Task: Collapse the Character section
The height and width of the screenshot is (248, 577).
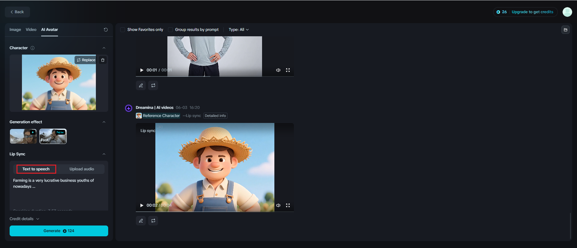Action: pos(104,48)
